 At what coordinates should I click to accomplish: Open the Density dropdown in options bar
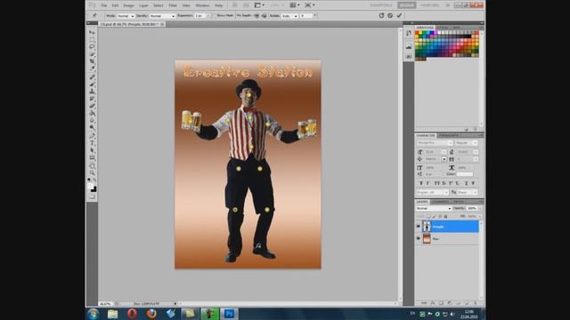click(162, 16)
